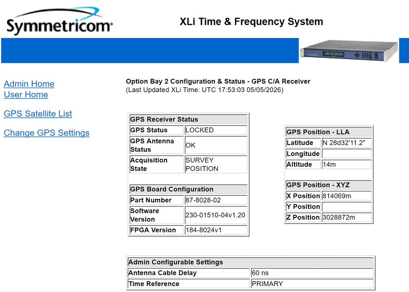Click the software version 230-01510-04v1.20

(x=216, y=215)
